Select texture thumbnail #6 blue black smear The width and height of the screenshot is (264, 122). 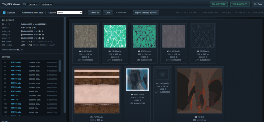coord(137,80)
